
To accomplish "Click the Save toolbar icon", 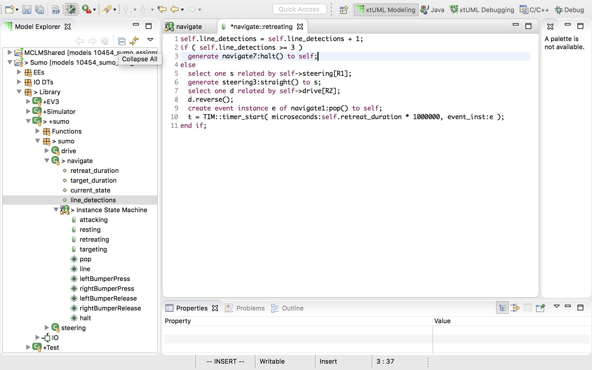I will click(x=27, y=10).
